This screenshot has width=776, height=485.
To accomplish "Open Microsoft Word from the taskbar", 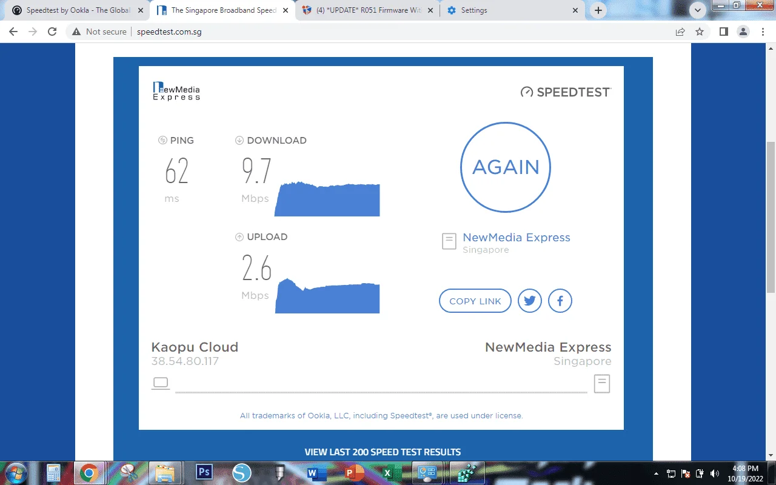I will click(316, 473).
